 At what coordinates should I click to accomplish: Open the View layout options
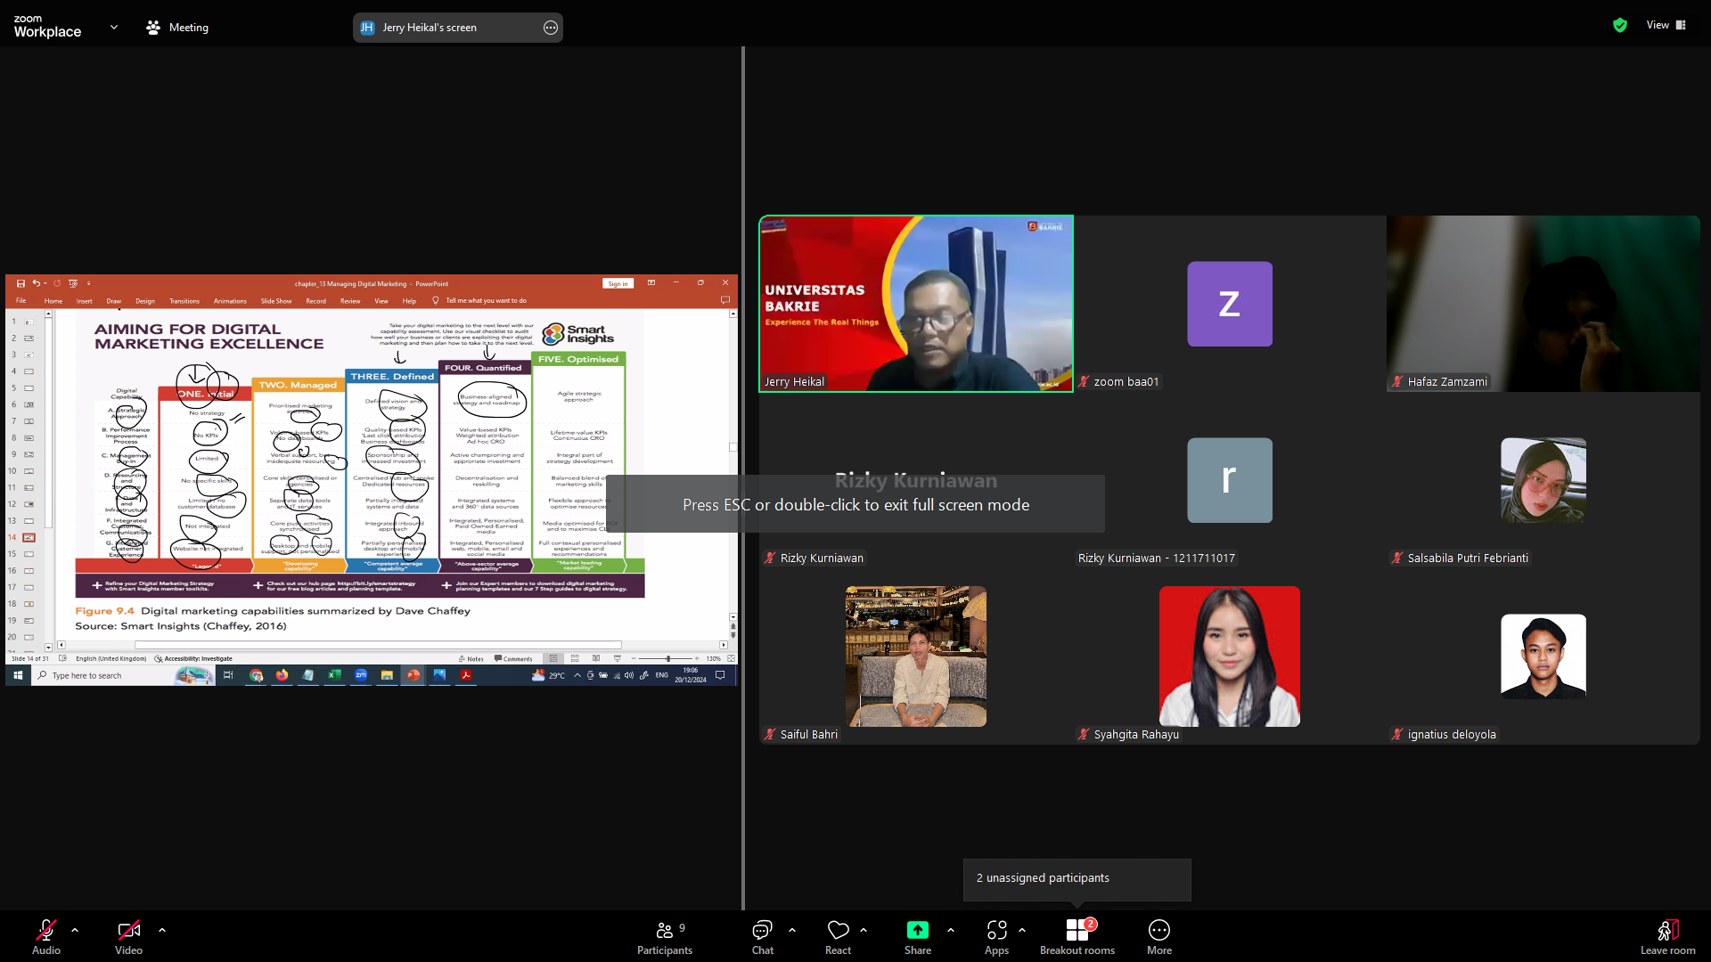[1666, 25]
